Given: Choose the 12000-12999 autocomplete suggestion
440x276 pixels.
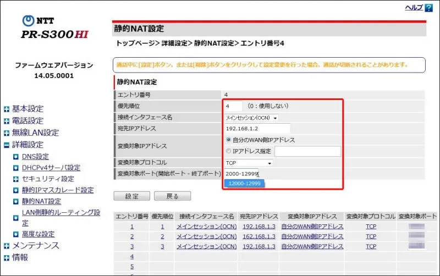Looking at the screenshot, I should tap(244, 184).
